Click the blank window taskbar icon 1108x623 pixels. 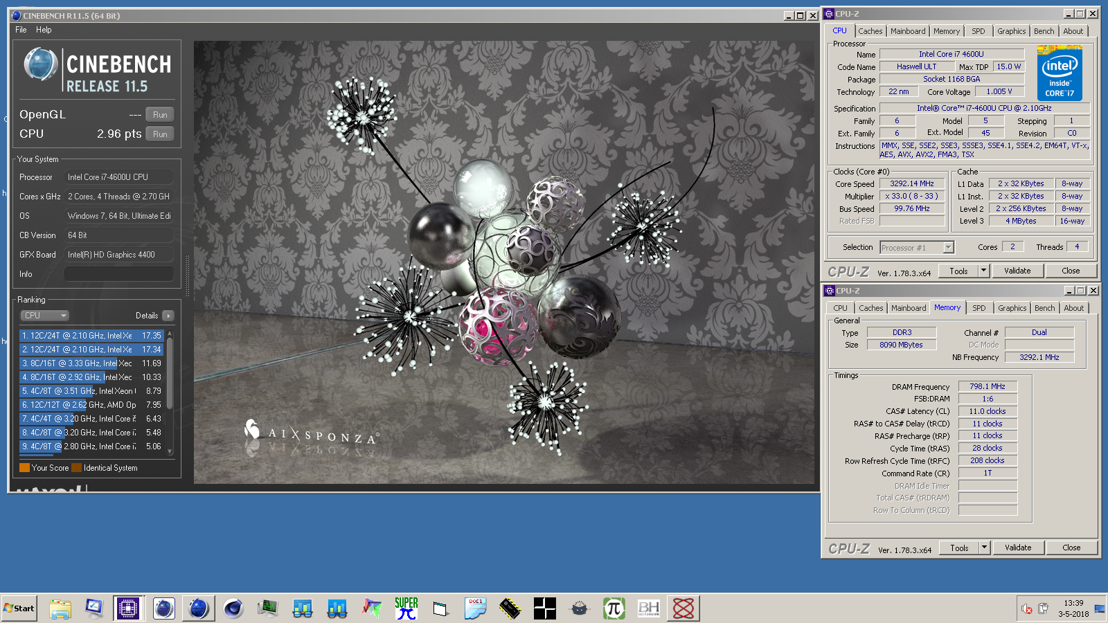point(441,608)
